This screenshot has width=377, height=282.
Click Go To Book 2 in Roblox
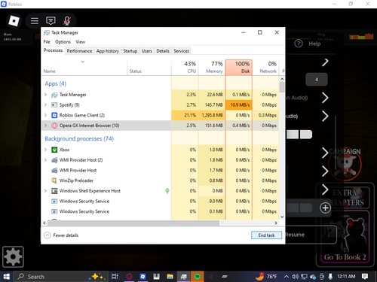345,257
